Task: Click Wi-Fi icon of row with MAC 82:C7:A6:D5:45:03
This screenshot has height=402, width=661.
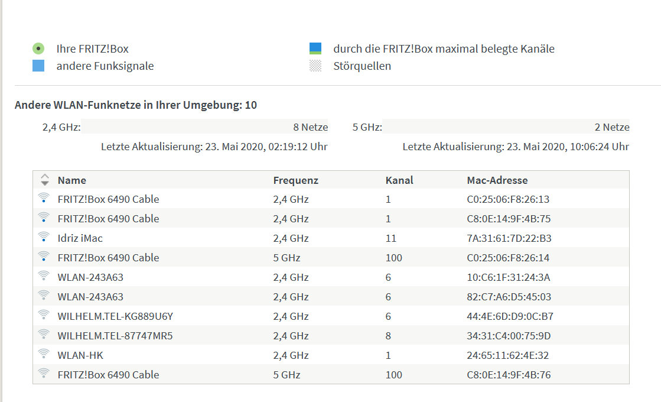Action: 43,296
